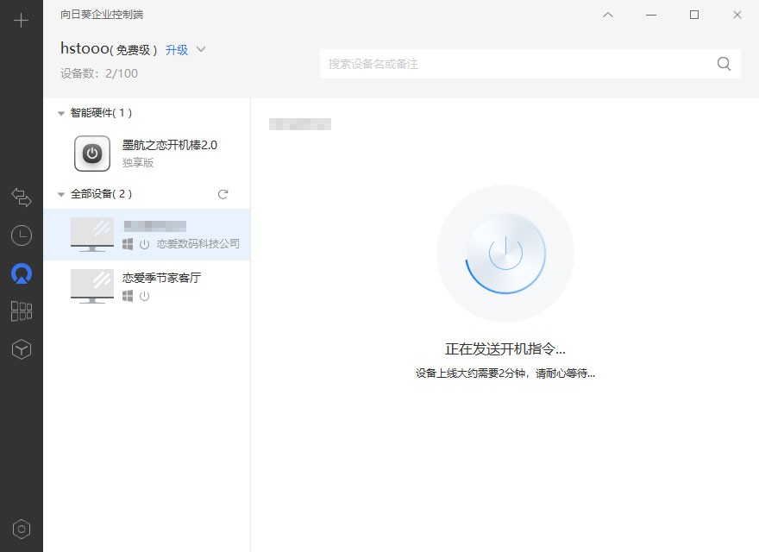Open the account dropdown next to 升级
759x552 pixels.
pyautogui.click(x=202, y=50)
